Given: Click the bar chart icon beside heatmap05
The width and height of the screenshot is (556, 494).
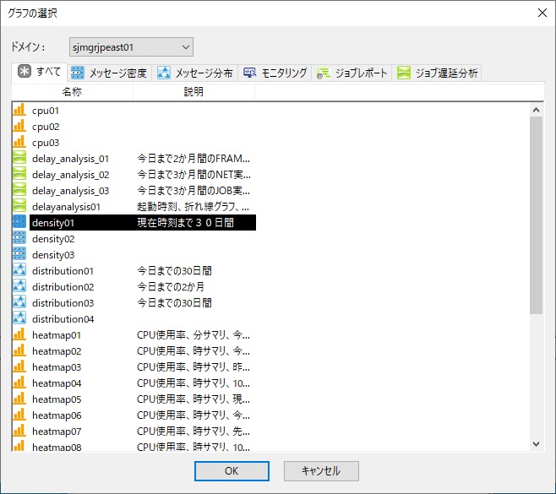Looking at the screenshot, I should click(19, 399).
